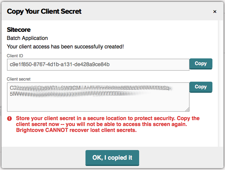Screen dimensions: 225x170
Task: Copy the Client ID value
Action: [201, 64]
